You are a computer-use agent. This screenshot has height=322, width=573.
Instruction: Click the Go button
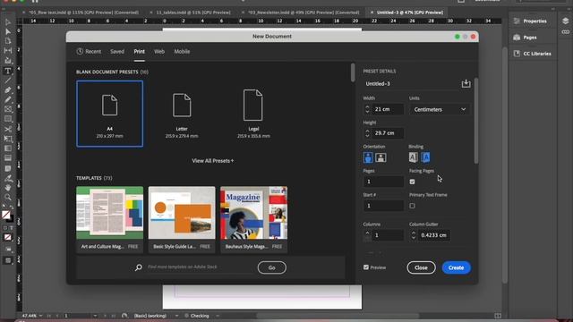pos(272,267)
